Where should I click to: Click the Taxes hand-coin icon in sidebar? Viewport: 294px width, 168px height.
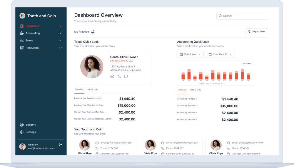pyautogui.click(x=22, y=41)
